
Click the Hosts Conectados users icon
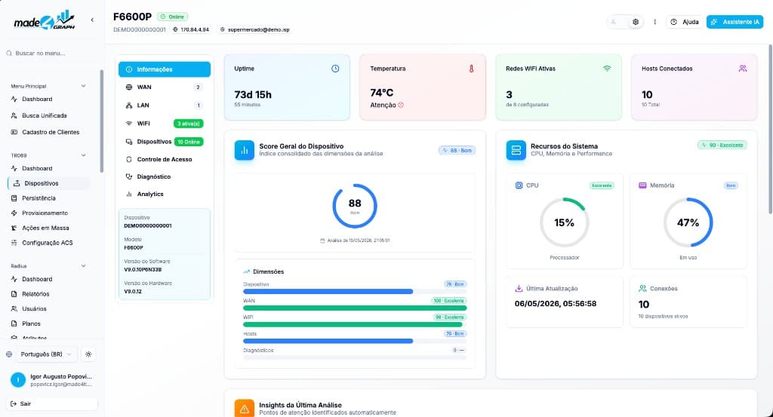pyautogui.click(x=743, y=69)
